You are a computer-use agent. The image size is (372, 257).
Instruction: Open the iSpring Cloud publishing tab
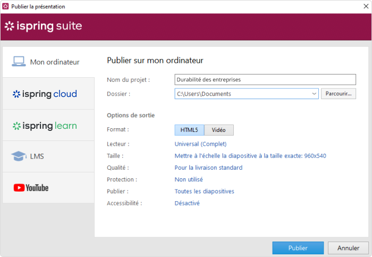tap(48, 94)
